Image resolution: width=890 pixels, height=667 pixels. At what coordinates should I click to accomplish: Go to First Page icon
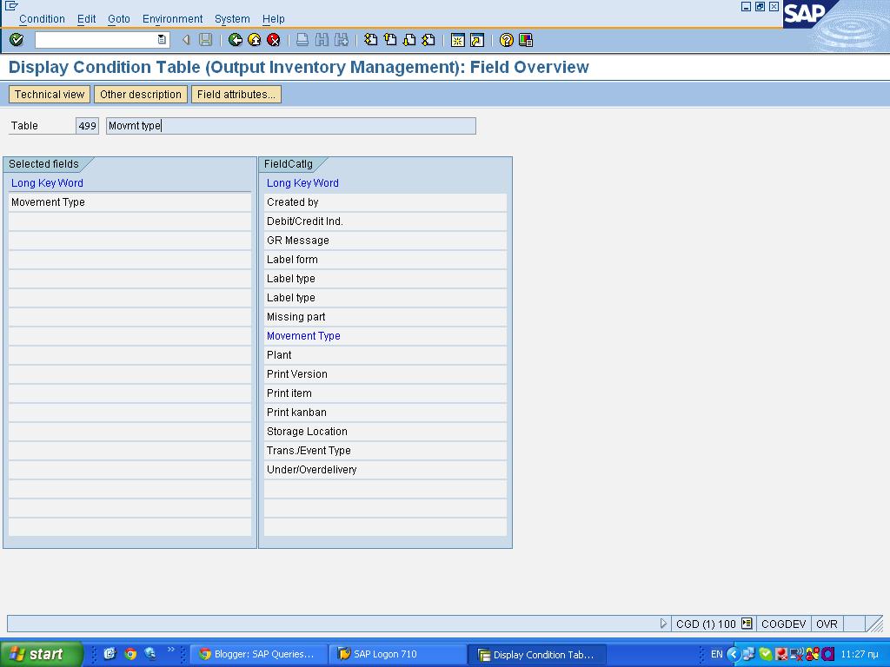tap(370, 40)
